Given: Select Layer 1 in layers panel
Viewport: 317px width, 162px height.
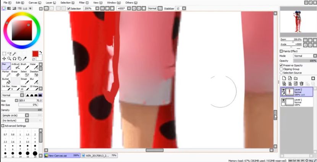Looking at the screenshot, I should tap(297, 102).
